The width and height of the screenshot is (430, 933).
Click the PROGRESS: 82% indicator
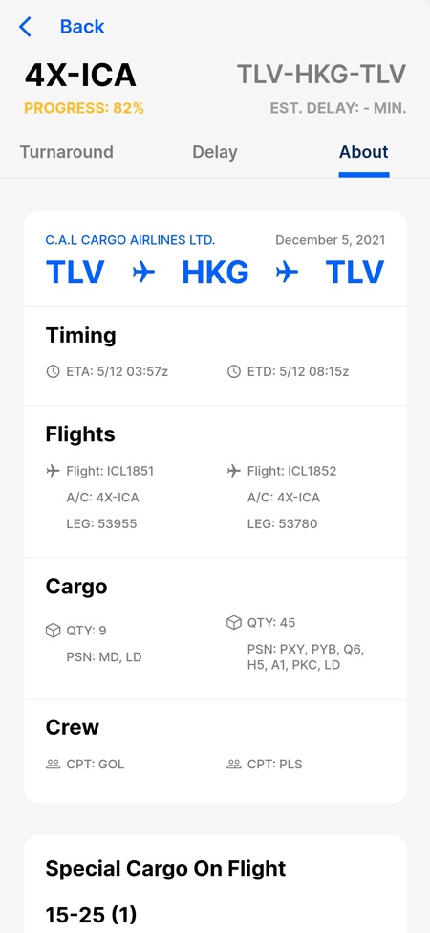84,108
